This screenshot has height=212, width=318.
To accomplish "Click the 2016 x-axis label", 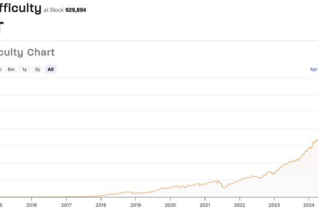I will click(32, 205).
